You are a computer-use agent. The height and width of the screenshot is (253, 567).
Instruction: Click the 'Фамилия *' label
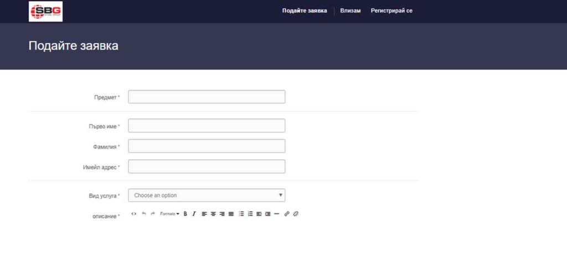point(106,147)
